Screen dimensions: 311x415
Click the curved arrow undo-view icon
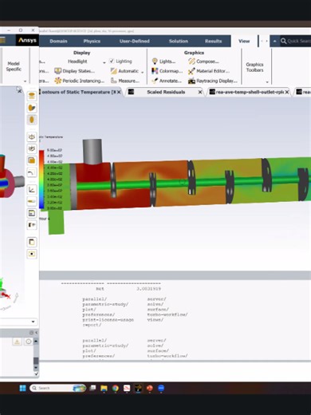click(32, 172)
